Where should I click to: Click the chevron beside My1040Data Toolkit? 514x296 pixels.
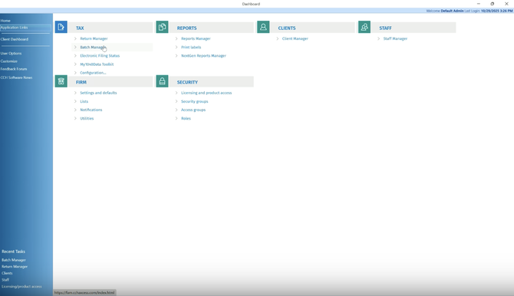(x=75, y=64)
